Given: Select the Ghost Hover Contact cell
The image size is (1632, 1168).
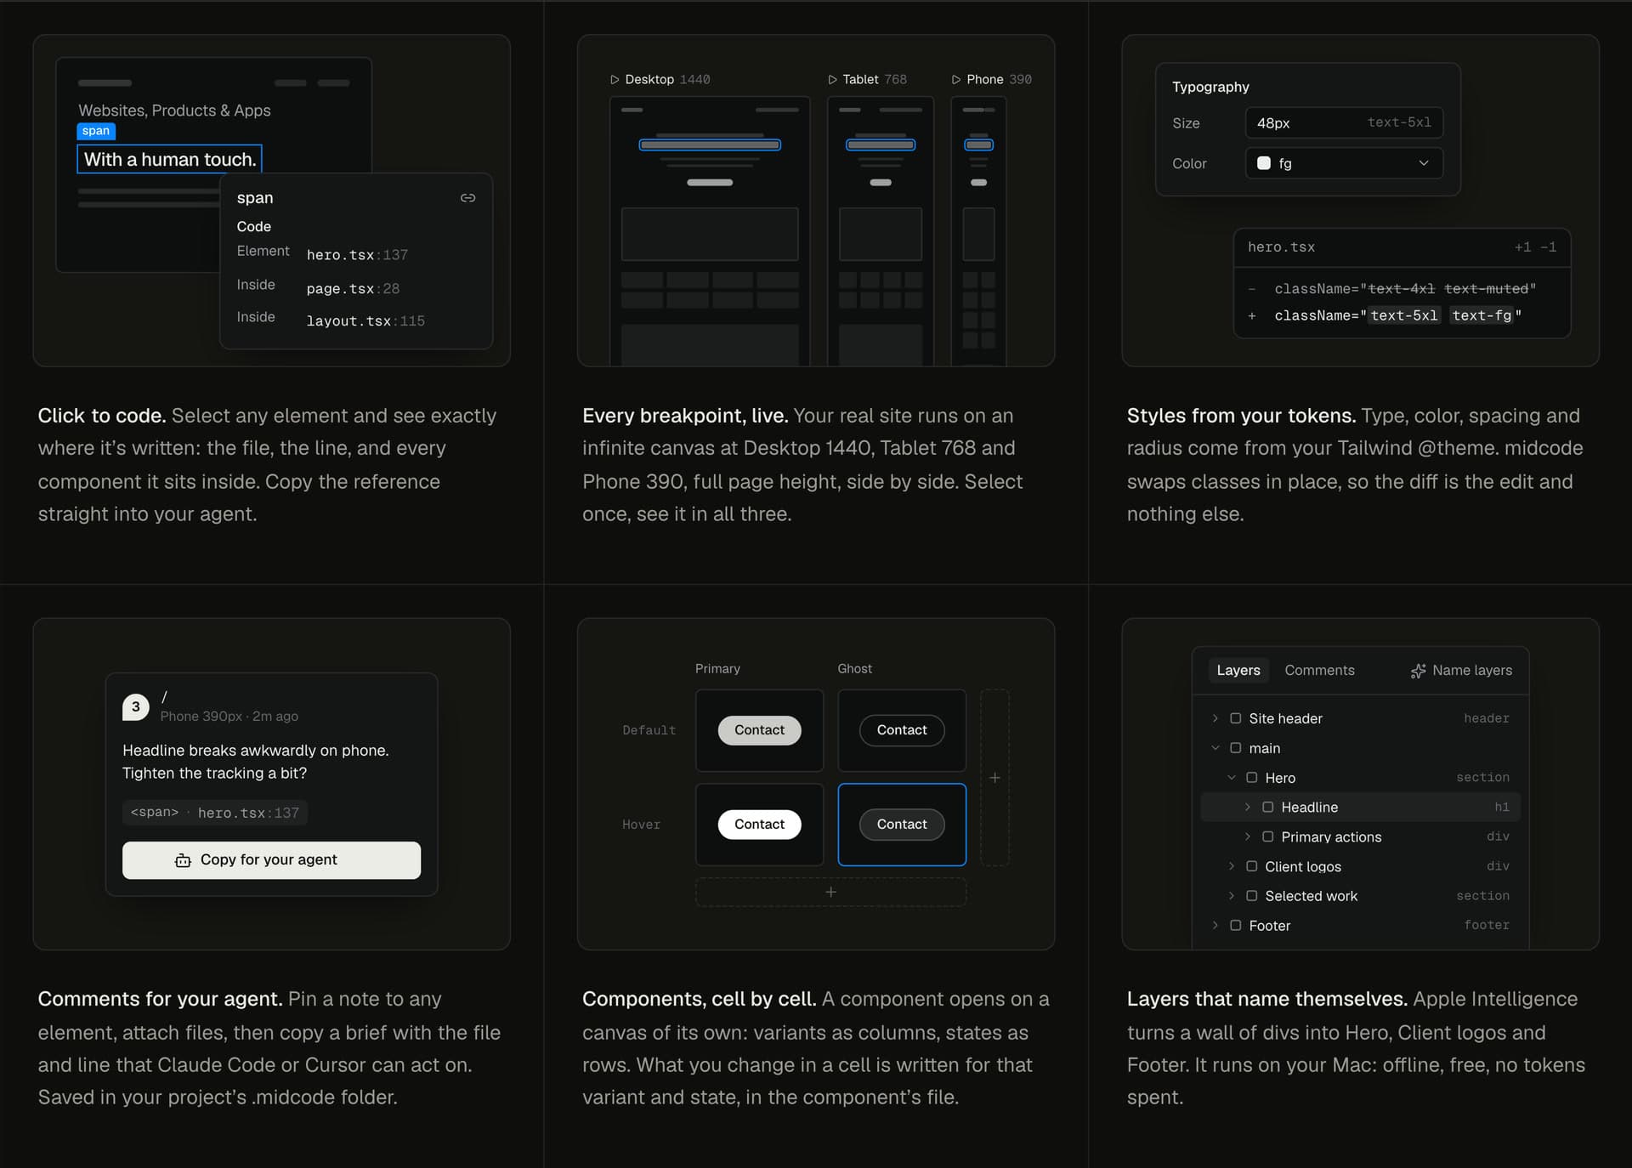Looking at the screenshot, I should click(x=902, y=825).
